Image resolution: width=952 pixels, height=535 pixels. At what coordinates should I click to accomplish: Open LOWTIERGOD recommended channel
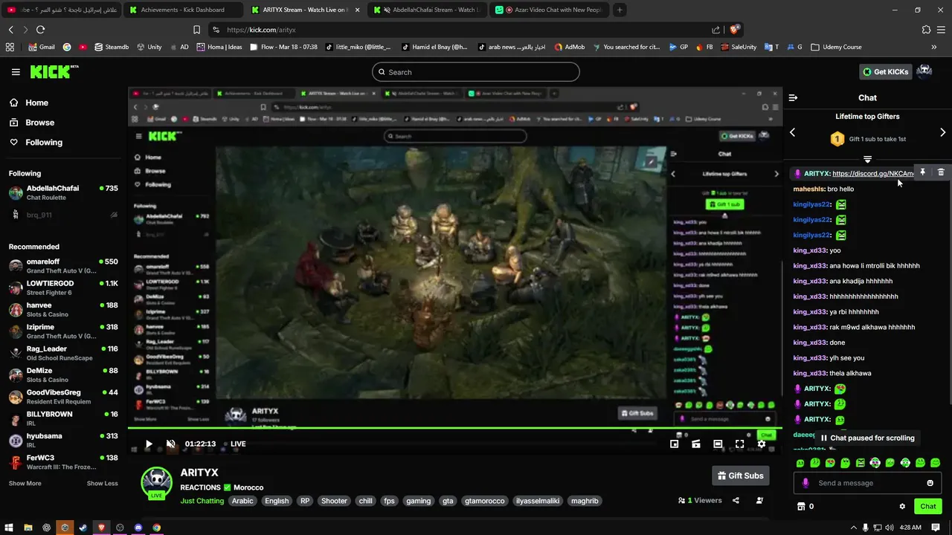click(x=63, y=288)
